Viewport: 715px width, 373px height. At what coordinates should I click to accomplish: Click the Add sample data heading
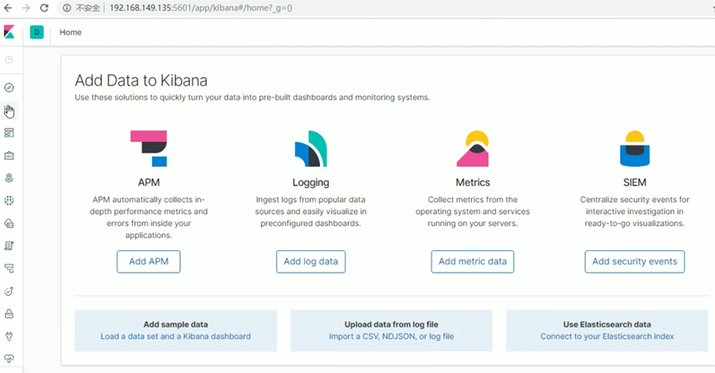click(175, 324)
